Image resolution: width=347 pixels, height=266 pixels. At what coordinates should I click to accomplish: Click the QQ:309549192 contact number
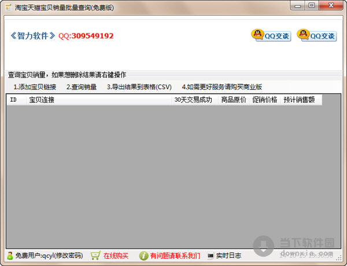86,36
